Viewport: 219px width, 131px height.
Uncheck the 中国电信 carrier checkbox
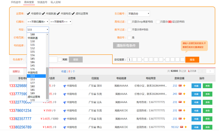click(58, 13)
